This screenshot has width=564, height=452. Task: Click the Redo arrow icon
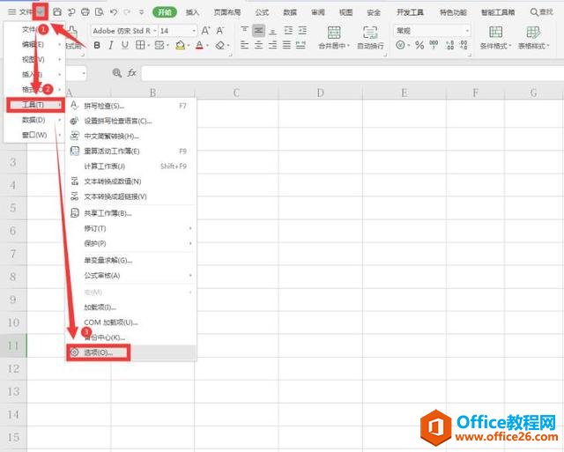(127, 11)
